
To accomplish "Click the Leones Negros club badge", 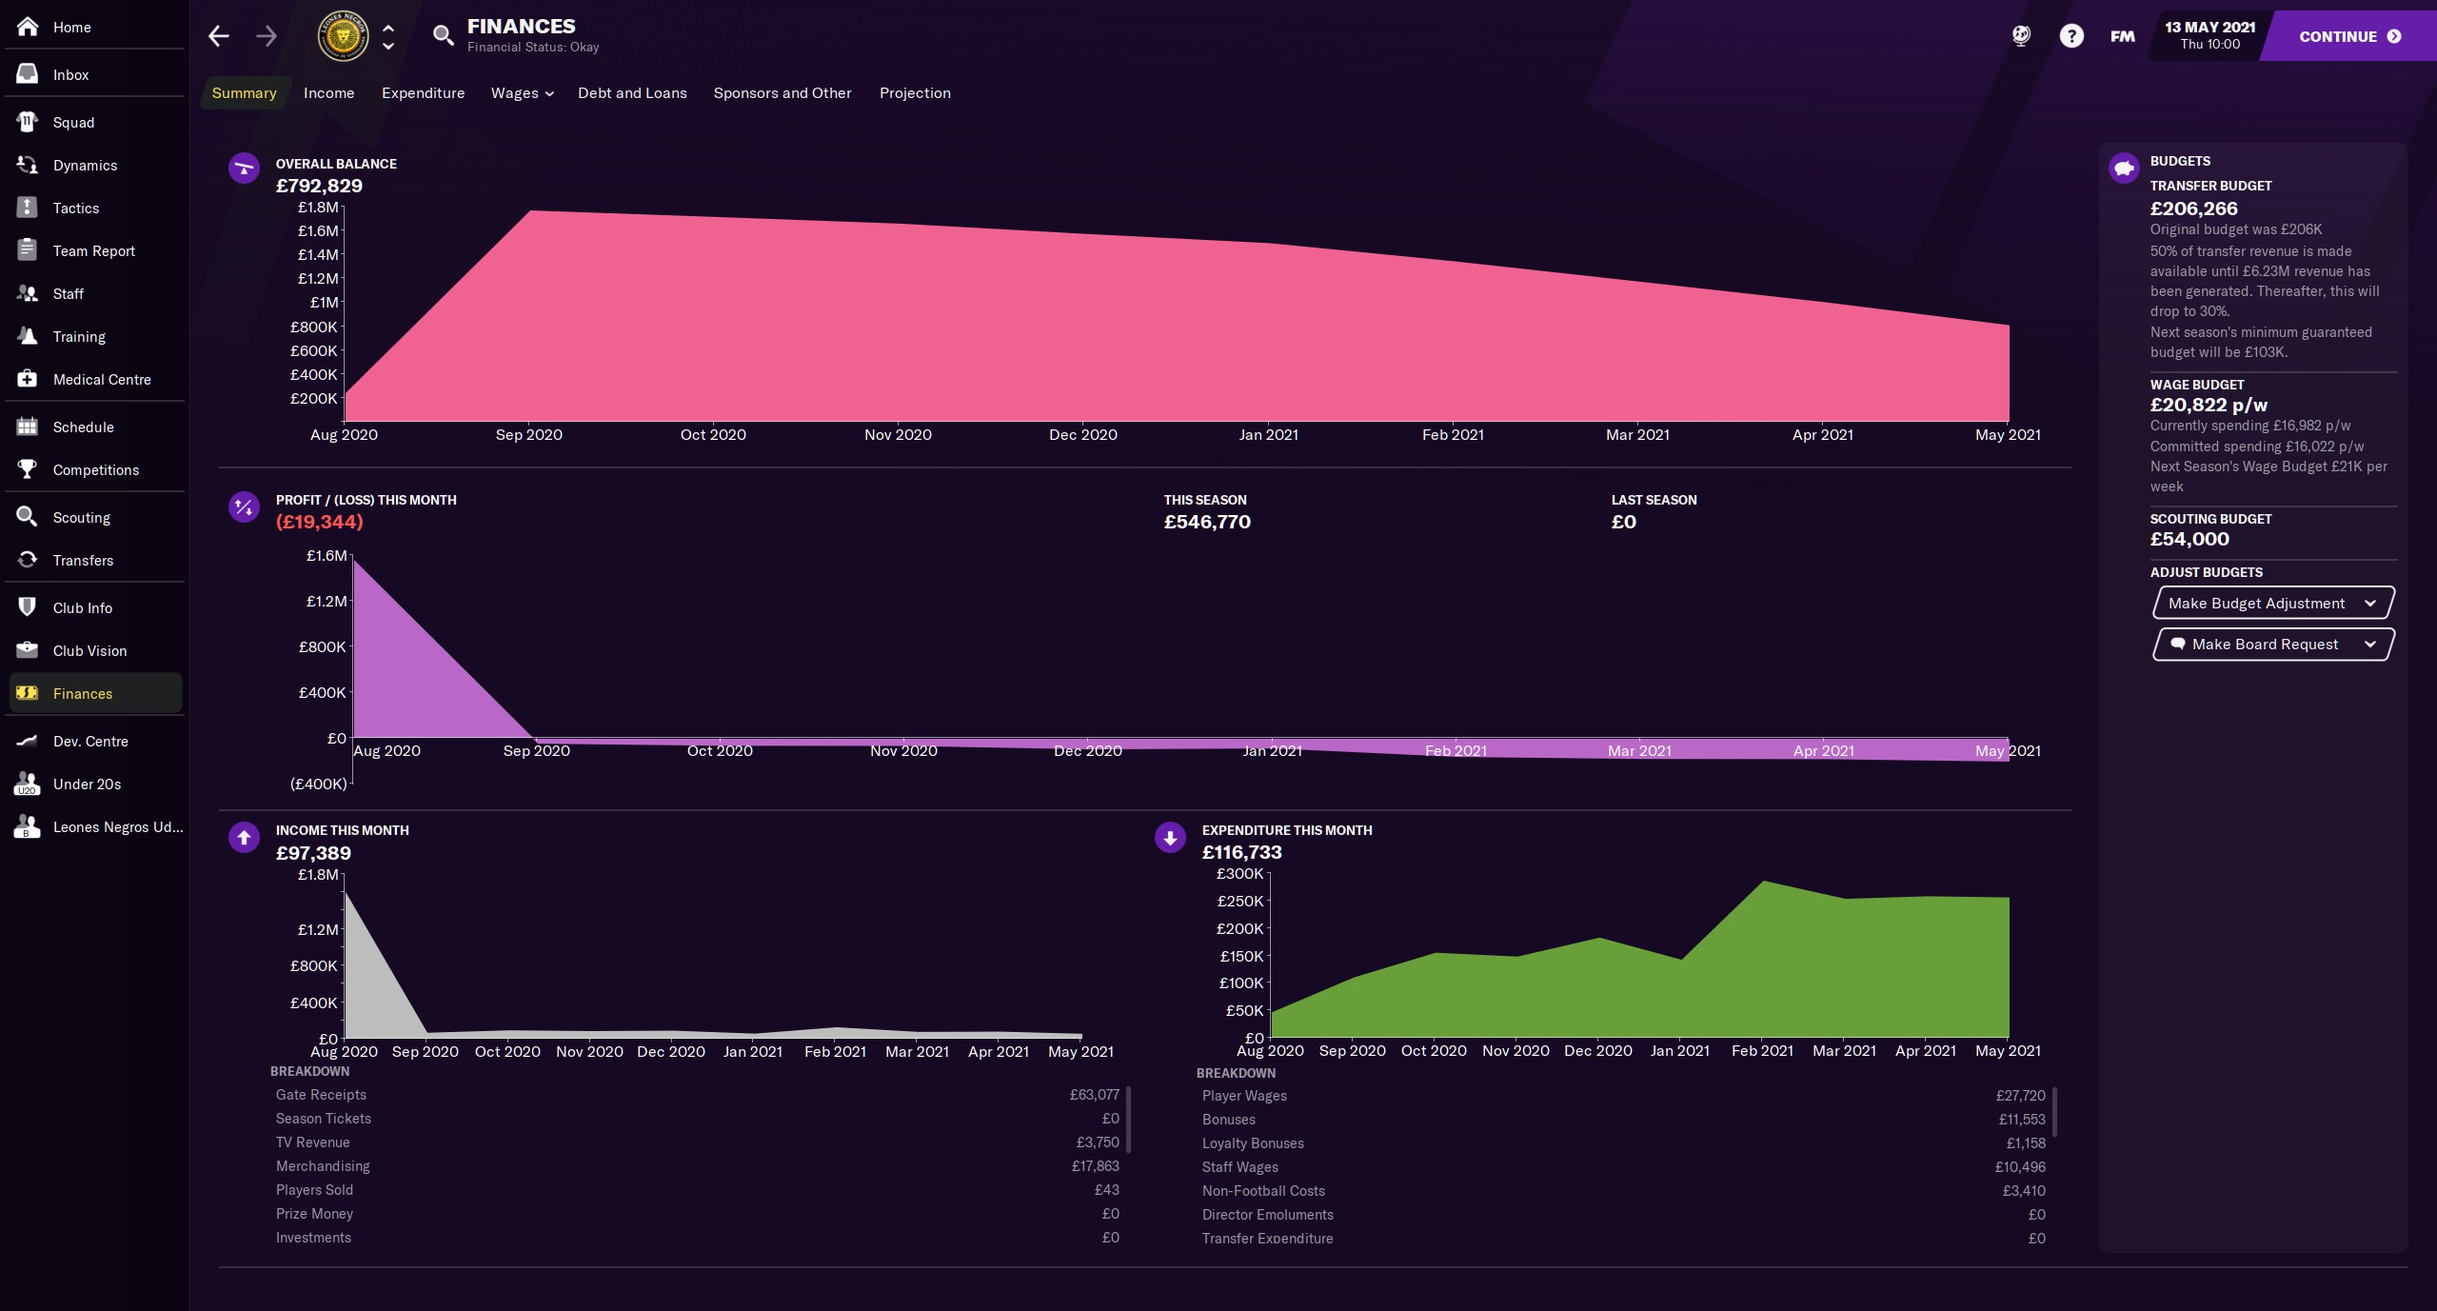I will tap(343, 37).
